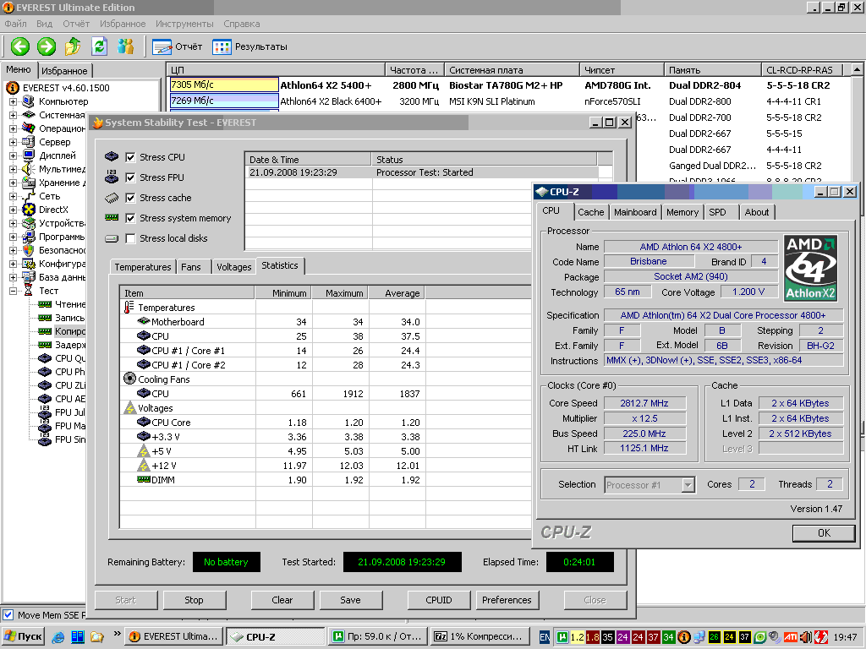Expand the Мультимедиа tree branch
866x649 pixels.
point(13,169)
